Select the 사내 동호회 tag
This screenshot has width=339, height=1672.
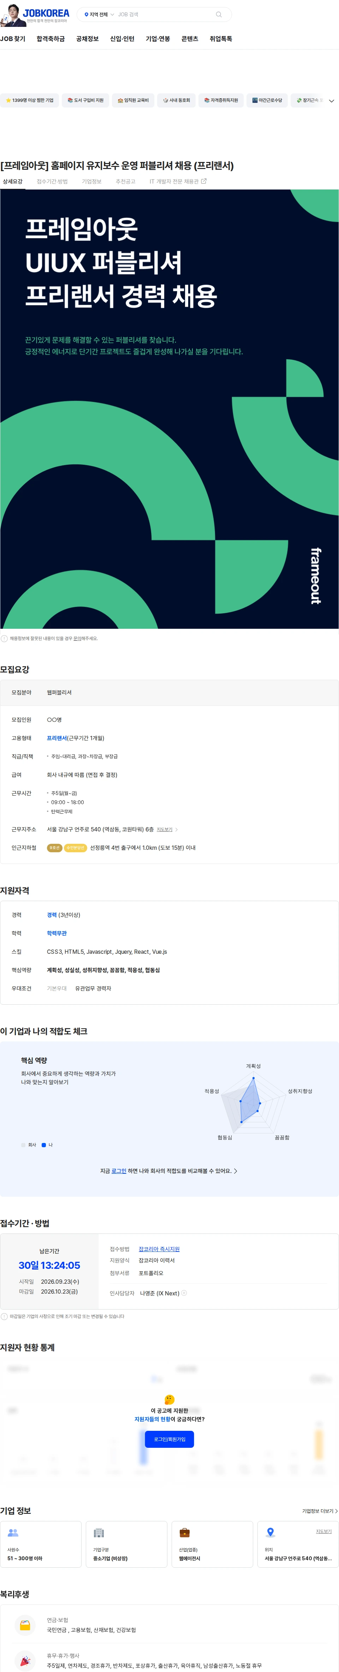176,100
